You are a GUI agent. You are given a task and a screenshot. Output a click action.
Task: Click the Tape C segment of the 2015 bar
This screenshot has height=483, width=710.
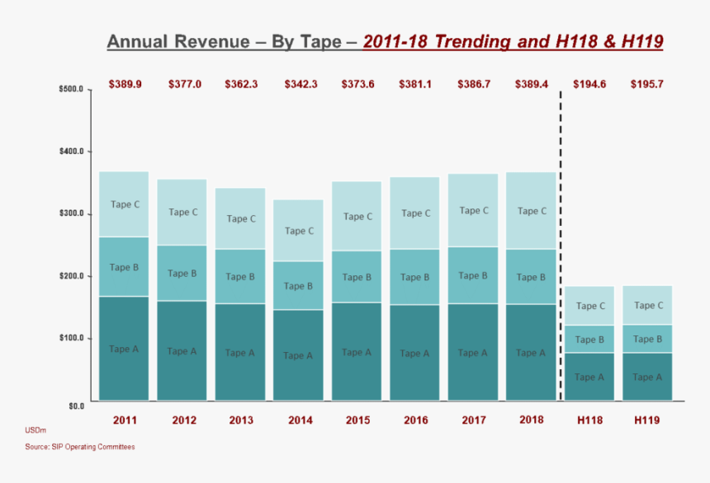357,216
